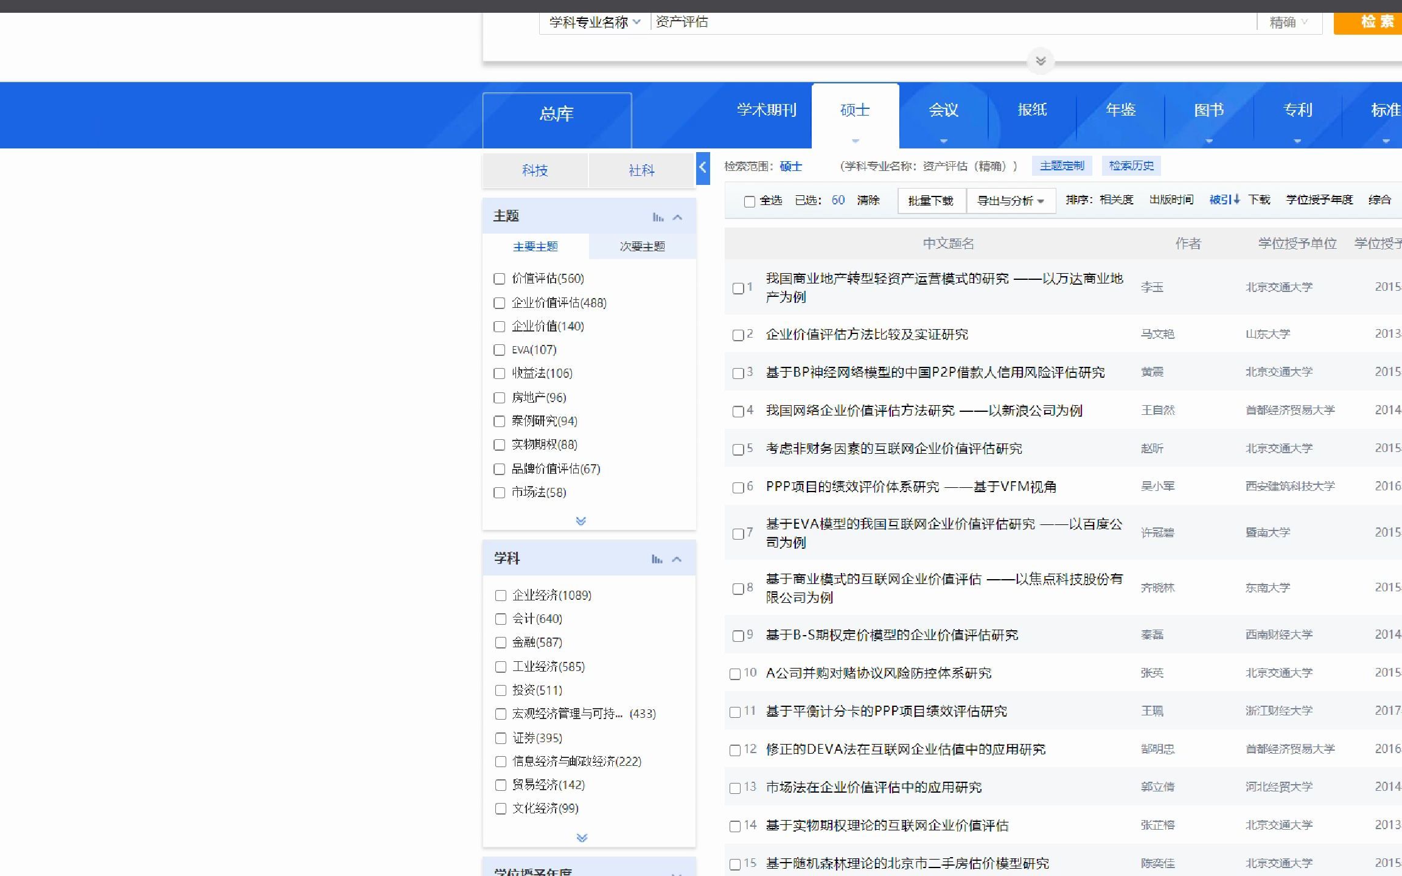This screenshot has width=1402, height=876.
Task: Collapse the 学科 filter panel
Action: pyautogui.click(x=677, y=559)
